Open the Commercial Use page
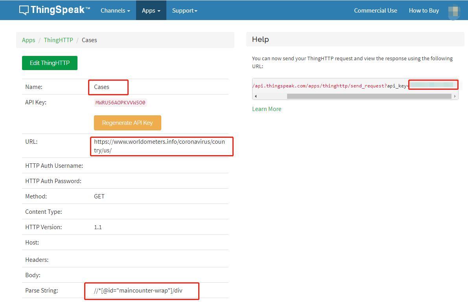The height and width of the screenshot is (302, 468). click(376, 11)
